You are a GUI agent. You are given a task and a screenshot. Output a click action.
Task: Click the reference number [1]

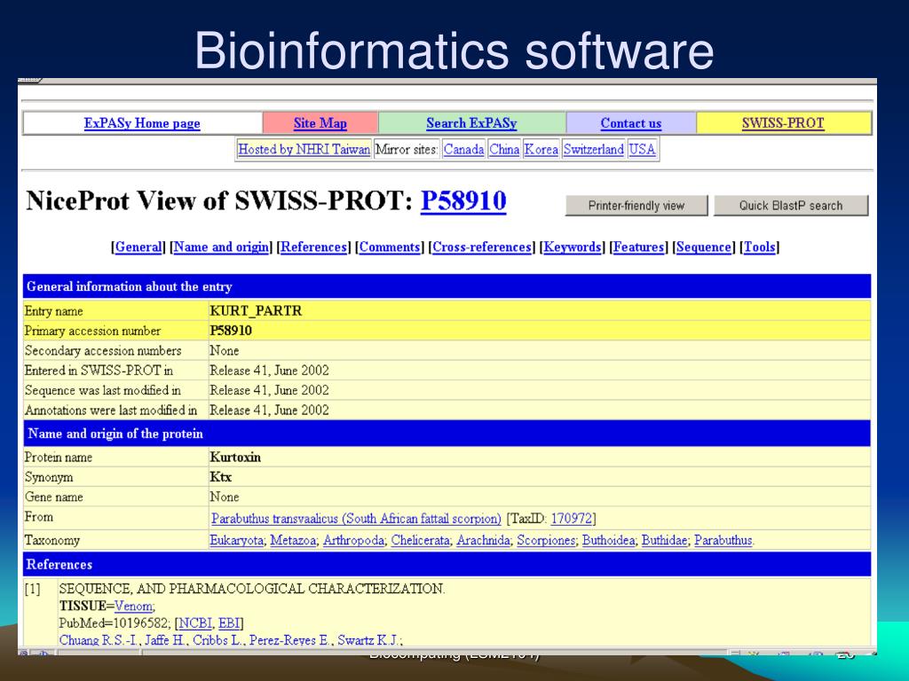pyautogui.click(x=33, y=589)
